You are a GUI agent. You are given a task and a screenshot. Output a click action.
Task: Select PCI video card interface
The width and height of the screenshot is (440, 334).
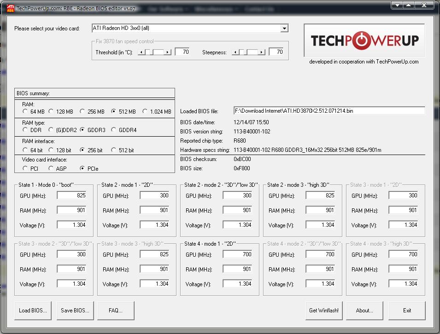tap(25, 168)
